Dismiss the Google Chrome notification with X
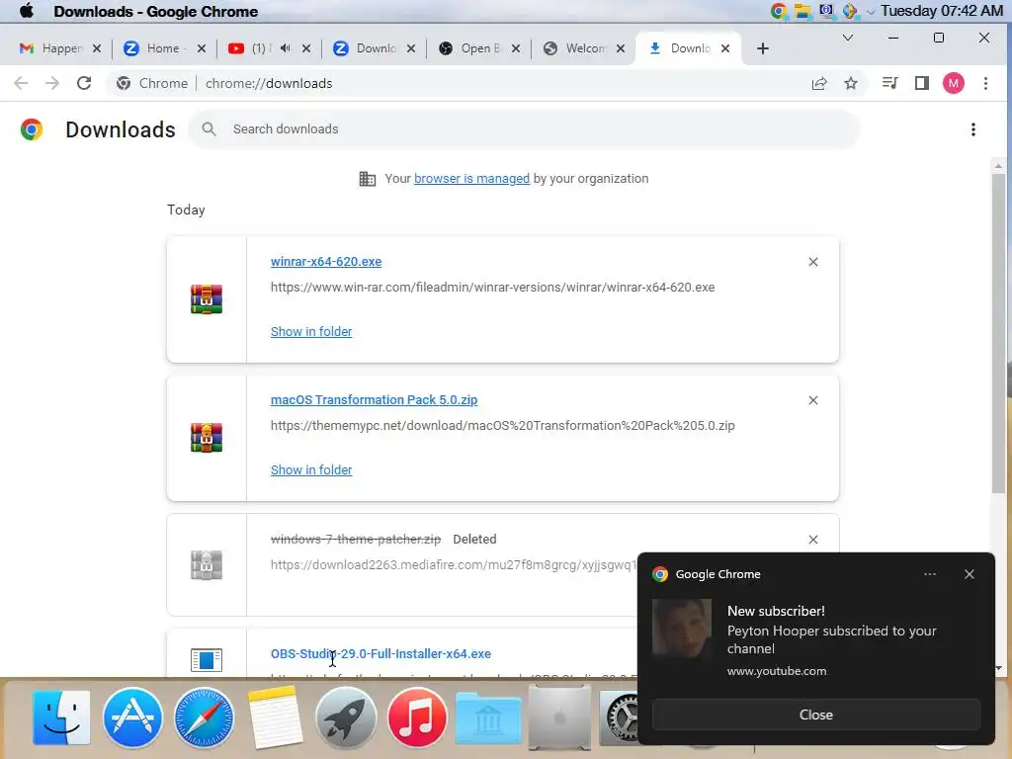Image resolution: width=1012 pixels, height=759 pixels. pyautogui.click(x=970, y=574)
